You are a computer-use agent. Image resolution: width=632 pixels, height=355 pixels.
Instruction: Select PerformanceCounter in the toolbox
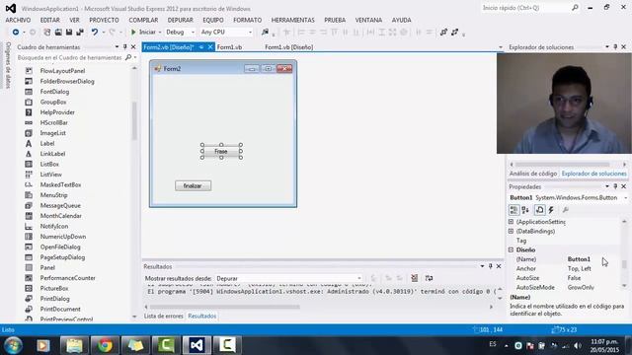[68, 278]
